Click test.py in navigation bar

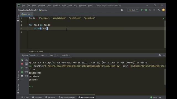(43, 10)
